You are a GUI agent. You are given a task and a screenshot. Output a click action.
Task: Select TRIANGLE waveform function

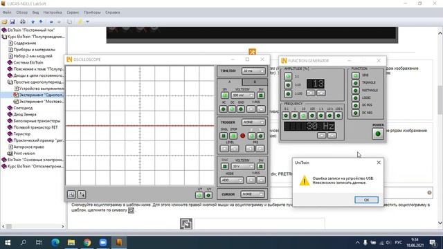355,83
